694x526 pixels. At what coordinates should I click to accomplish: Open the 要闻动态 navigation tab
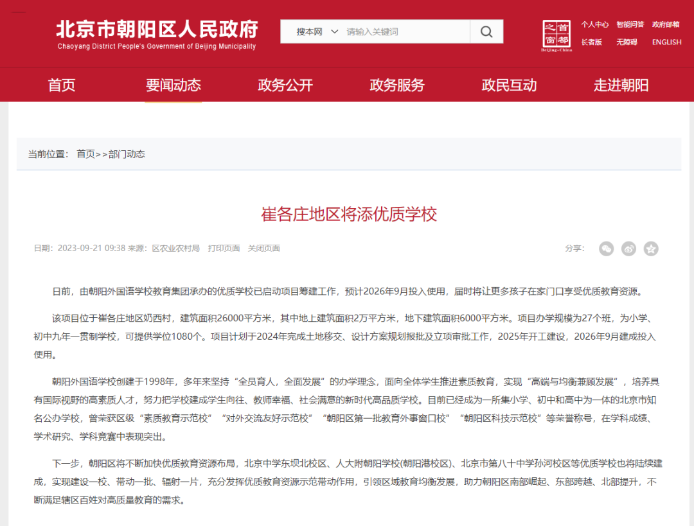point(173,85)
